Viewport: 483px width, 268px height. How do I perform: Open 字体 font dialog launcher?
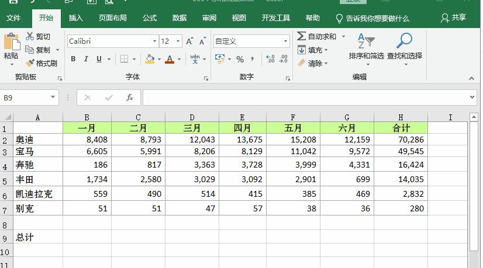click(x=206, y=79)
